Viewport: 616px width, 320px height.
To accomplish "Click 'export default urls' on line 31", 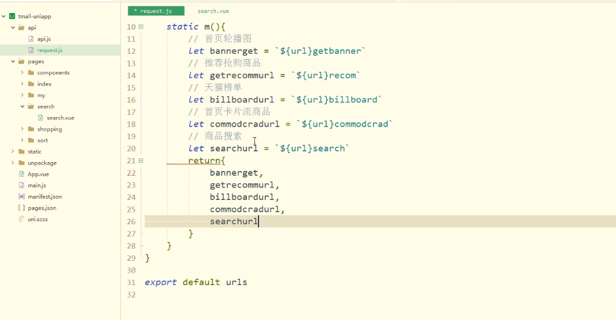I will 196,282.
